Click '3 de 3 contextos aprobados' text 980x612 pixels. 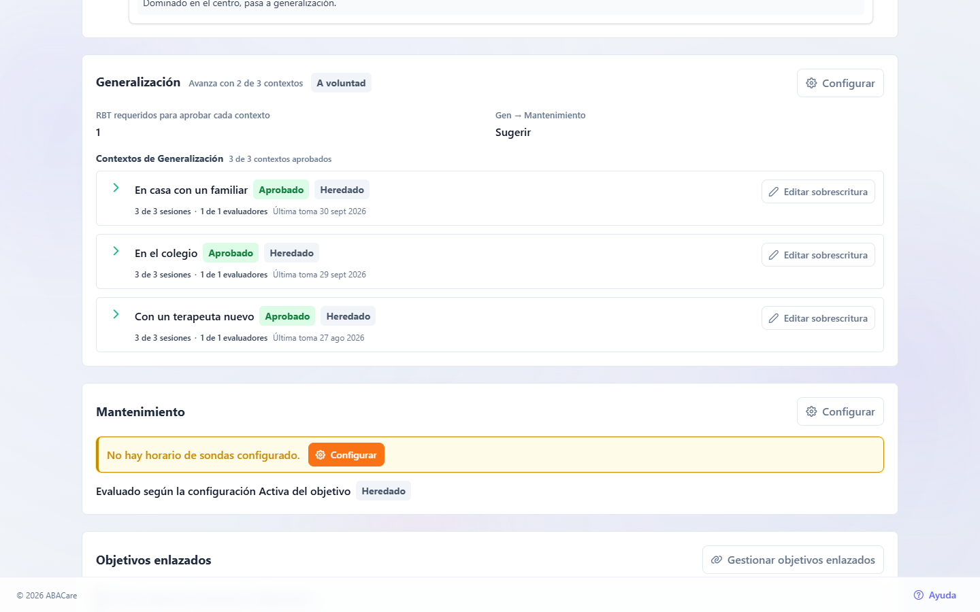point(280,159)
